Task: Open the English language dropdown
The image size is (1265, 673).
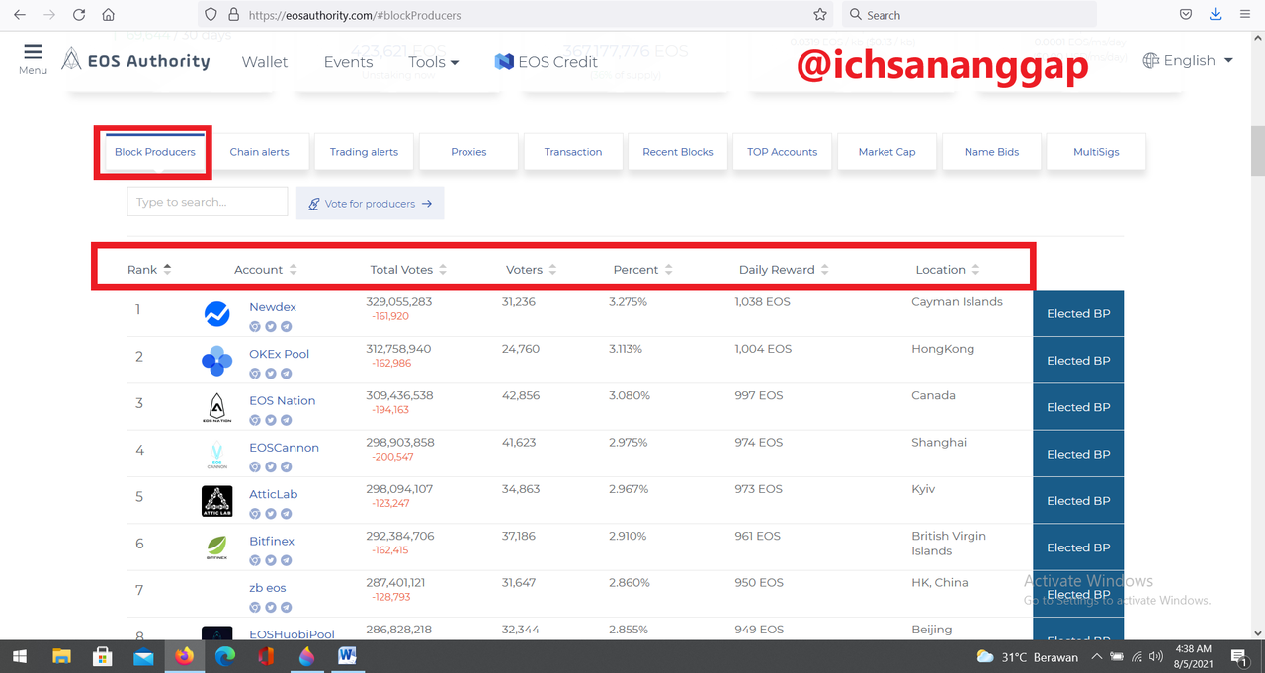Action: coord(1188,60)
